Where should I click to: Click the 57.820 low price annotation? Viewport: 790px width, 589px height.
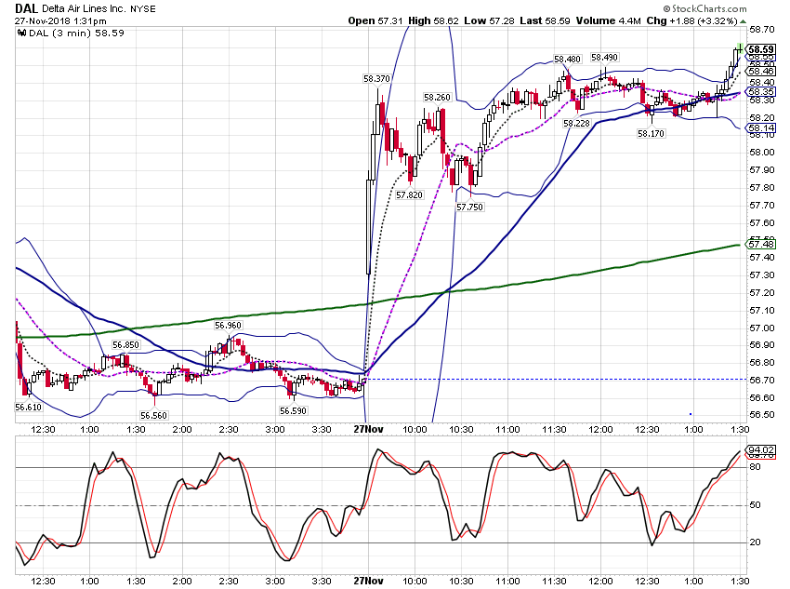(x=409, y=194)
